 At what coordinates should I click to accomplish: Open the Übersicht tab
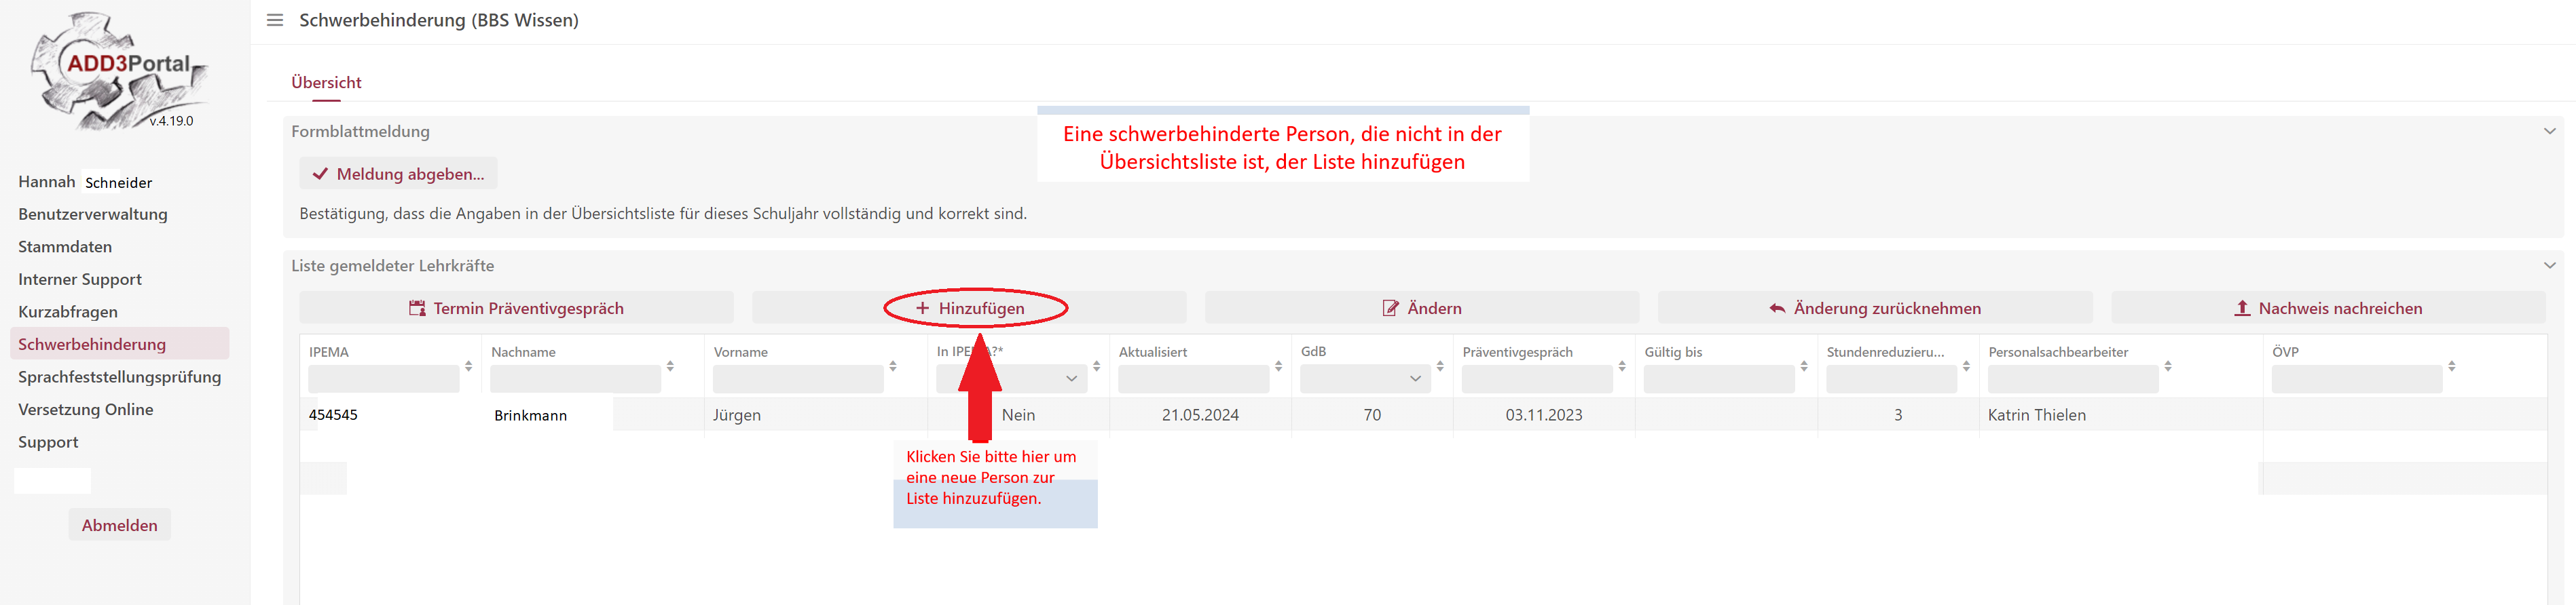point(326,83)
